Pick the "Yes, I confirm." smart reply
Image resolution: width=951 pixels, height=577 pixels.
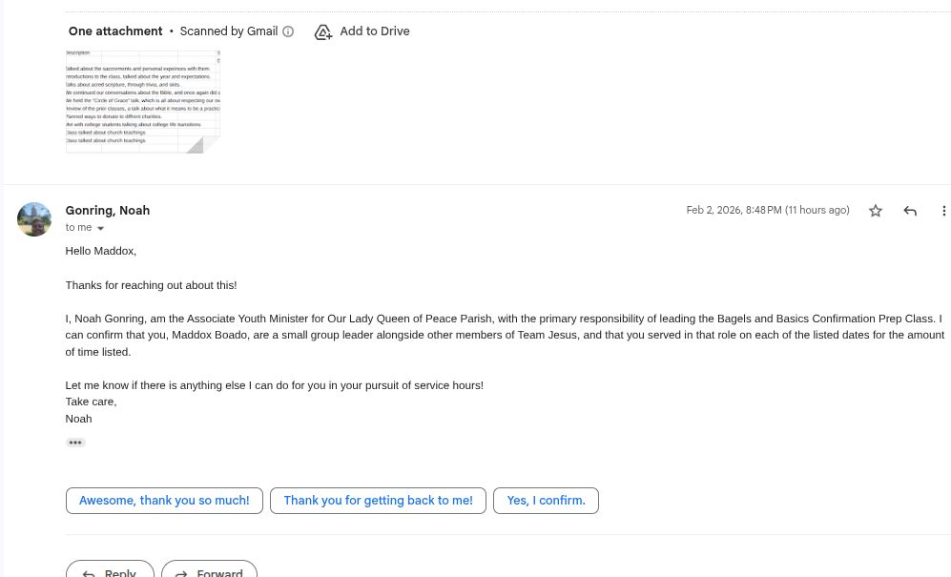click(x=546, y=501)
